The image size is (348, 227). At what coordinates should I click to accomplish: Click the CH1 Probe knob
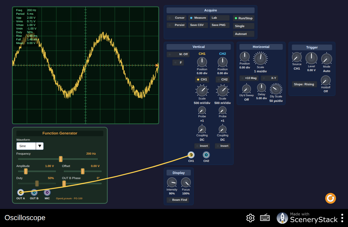pos(202,110)
